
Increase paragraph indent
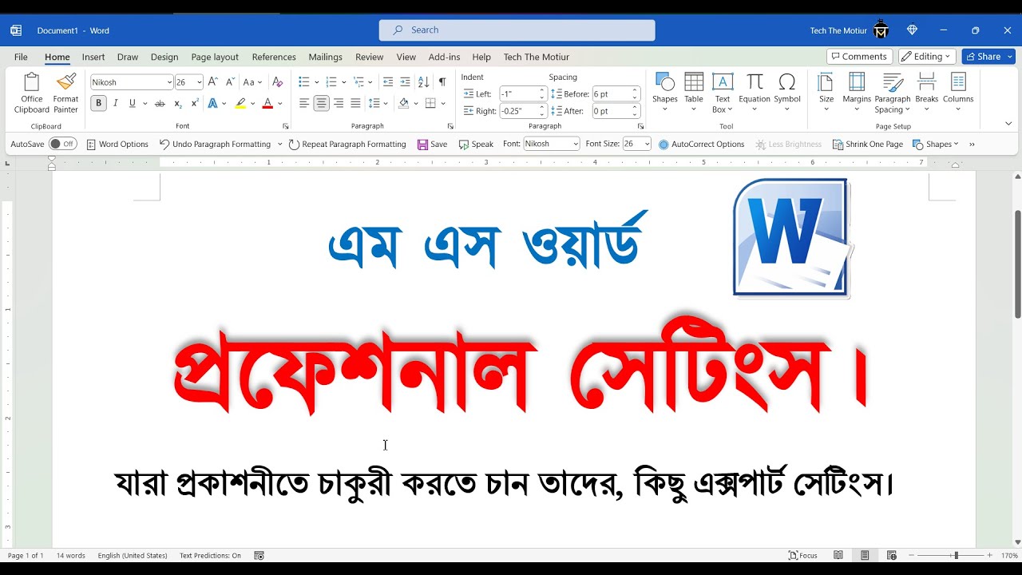click(405, 82)
